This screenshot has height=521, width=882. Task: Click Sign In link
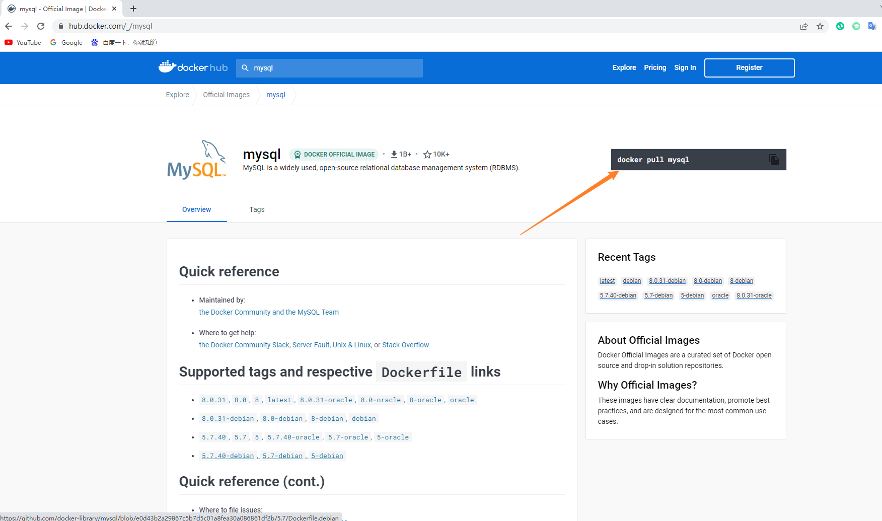point(685,67)
